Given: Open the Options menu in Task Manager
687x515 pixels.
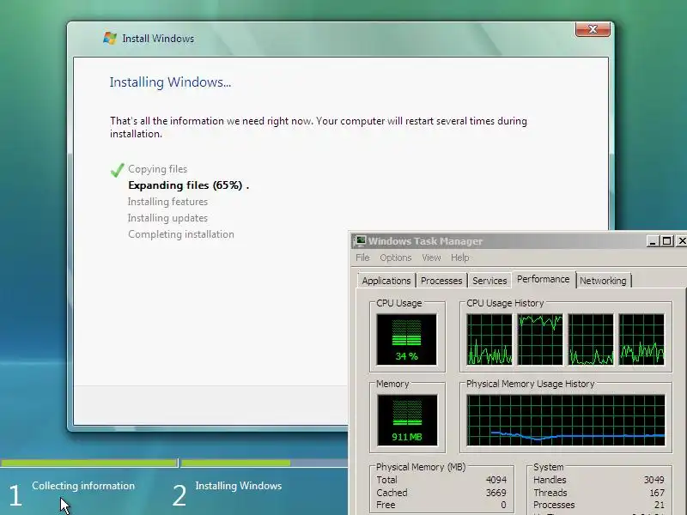Looking at the screenshot, I should [396, 257].
